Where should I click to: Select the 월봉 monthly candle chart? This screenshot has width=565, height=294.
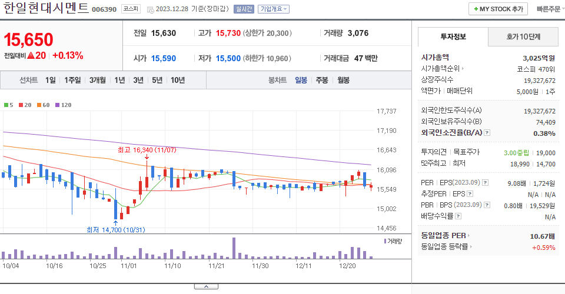[343, 80]
